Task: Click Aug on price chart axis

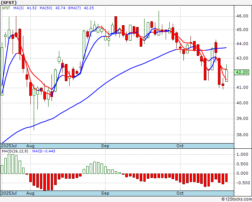Action: coord(30,146)
